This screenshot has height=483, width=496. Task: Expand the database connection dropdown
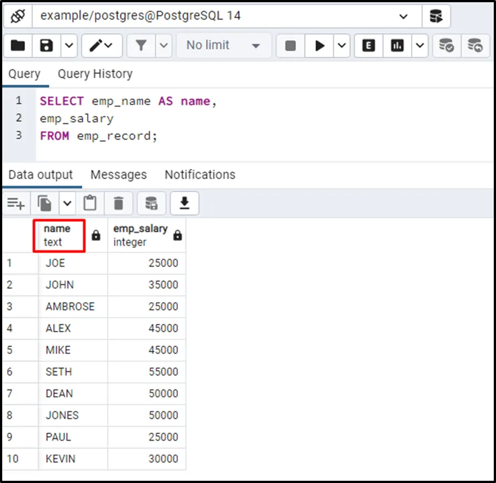(404, 16)
